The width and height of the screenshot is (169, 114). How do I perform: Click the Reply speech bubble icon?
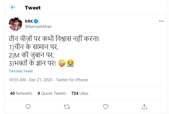(x=28, y=107)
